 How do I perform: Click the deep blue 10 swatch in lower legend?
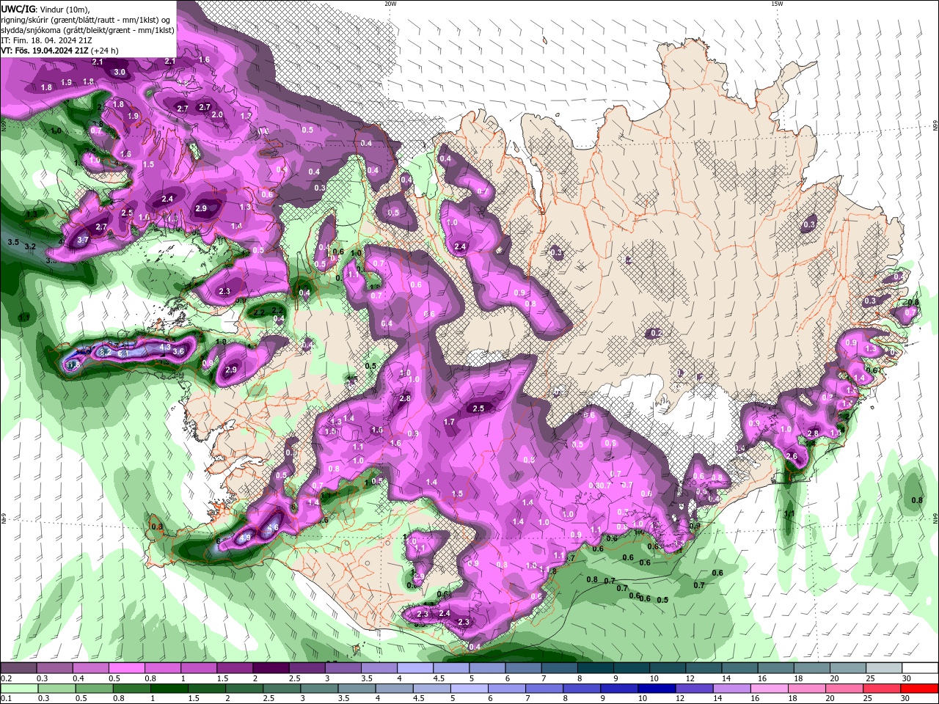(657, 688)
